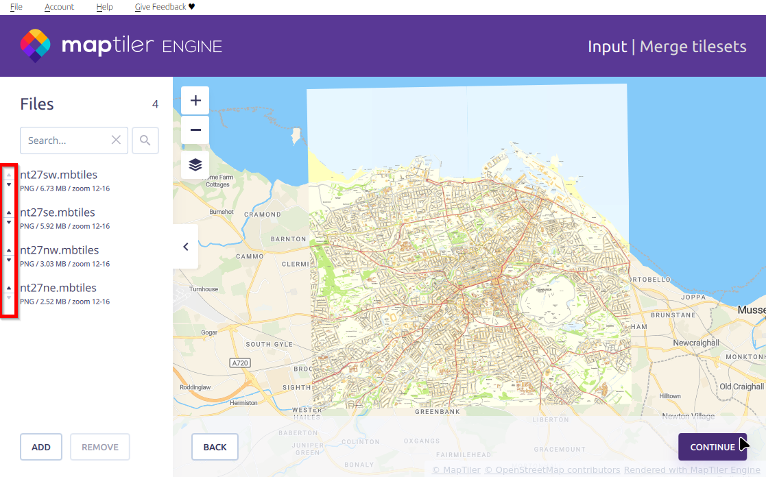Open the map layers switcher
This screenshot has width=766, height=477.
coord(195,164)
